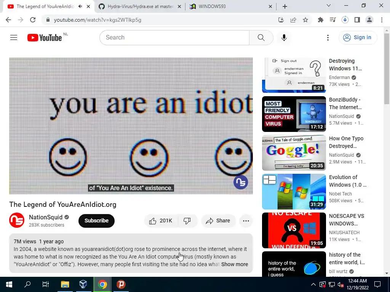Open Chrome's three-dot menu

coord(382,20)
